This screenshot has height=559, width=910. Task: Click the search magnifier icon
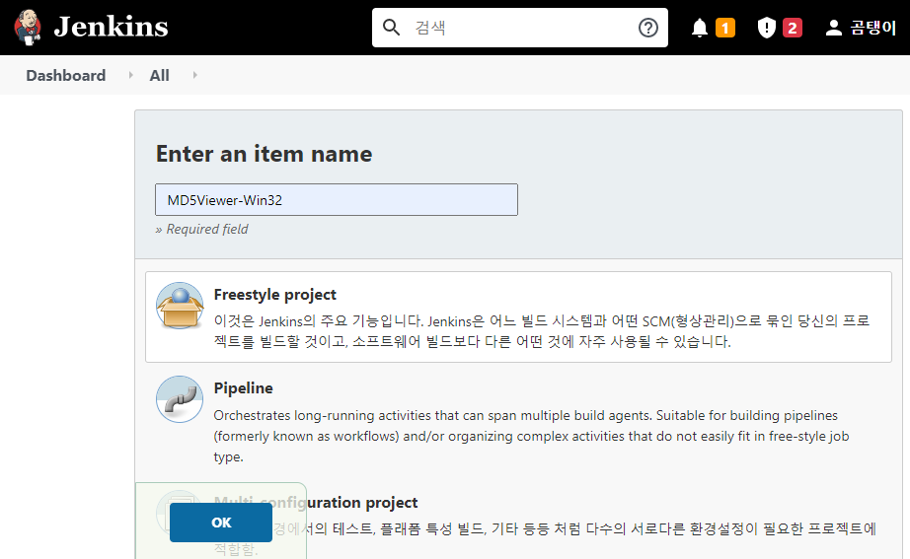[x=391, y=28]
